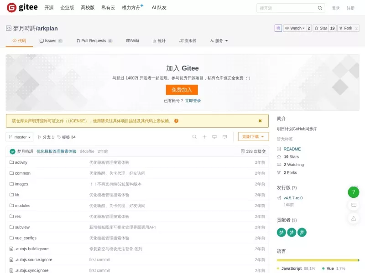The image size is (365, 273).
Task: Open the modules folder
Action: click(22, 206)
